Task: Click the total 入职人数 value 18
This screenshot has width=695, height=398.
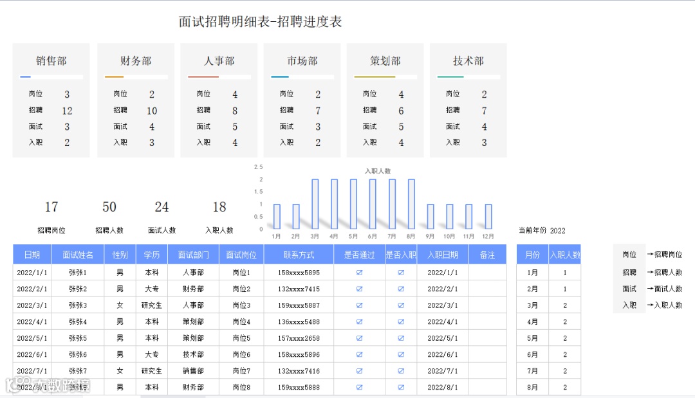Action: click(x=219, y=207)
